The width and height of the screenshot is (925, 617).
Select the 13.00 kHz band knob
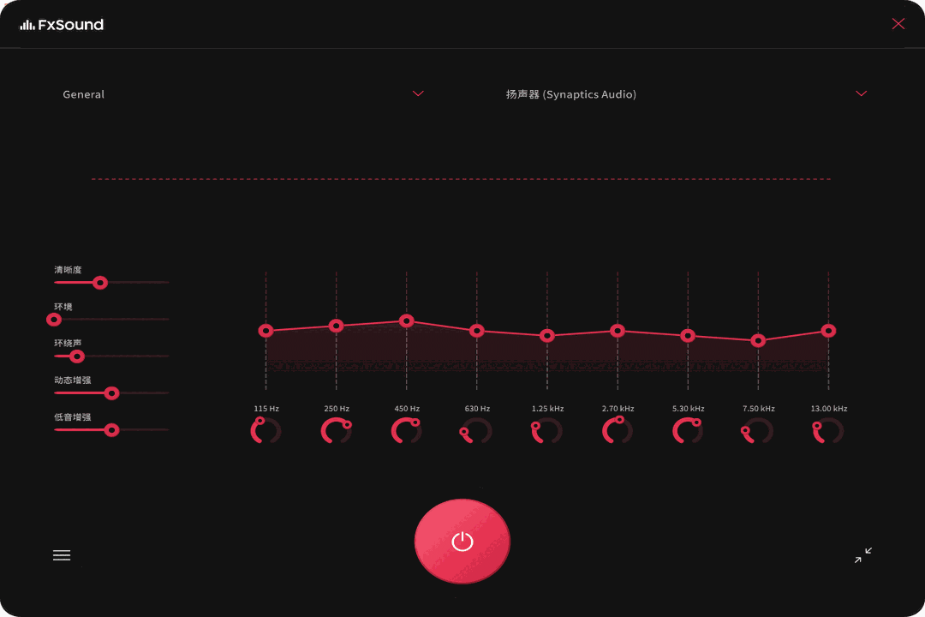827,431
